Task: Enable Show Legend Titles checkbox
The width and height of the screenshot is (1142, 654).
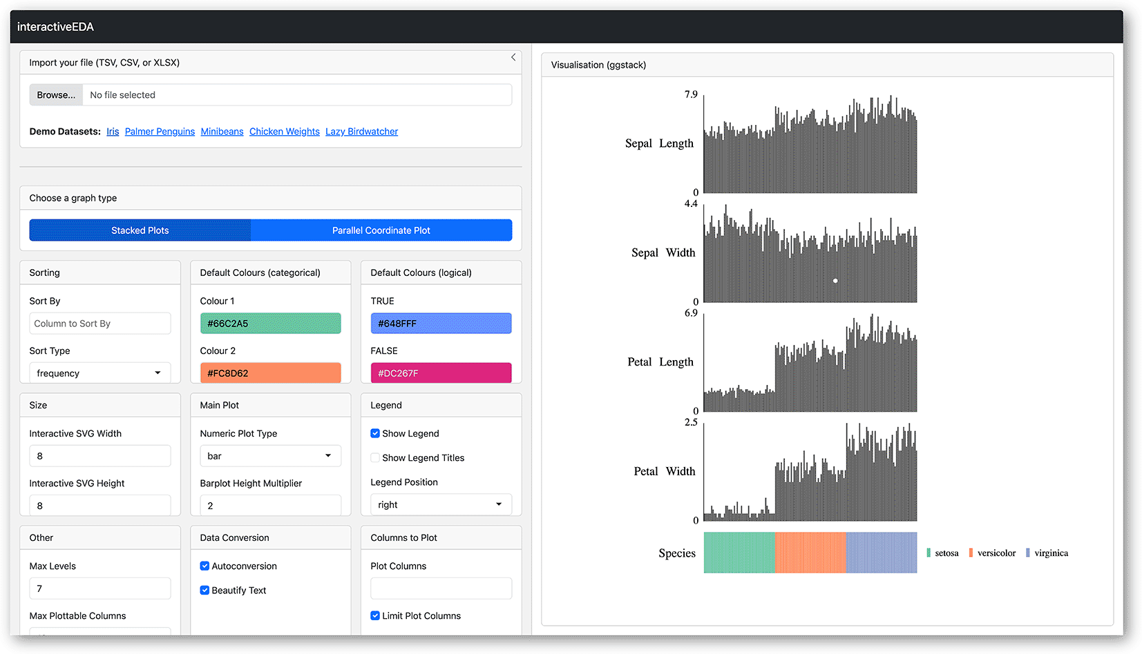Action: click(x=375, y=457)
